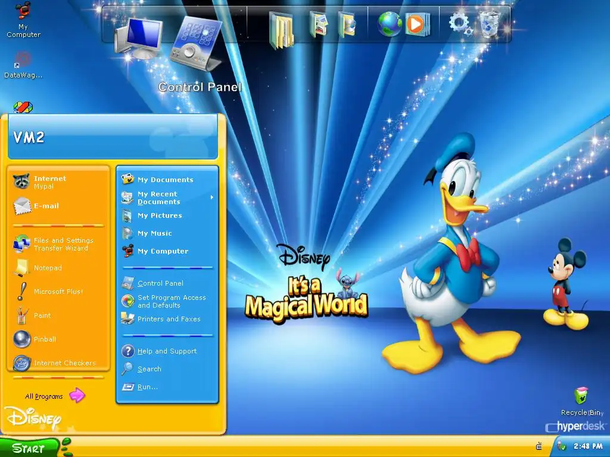This screenshot has width=610, height=457.
Task: Select Control Panel in Start menu
Action: tap(167, 283)
